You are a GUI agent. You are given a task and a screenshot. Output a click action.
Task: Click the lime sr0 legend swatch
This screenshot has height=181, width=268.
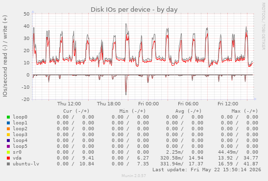(8, 152)
